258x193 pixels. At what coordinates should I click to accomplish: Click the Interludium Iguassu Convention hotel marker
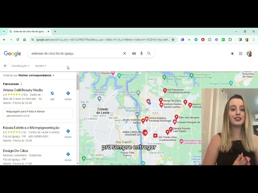tap(181, 141)
